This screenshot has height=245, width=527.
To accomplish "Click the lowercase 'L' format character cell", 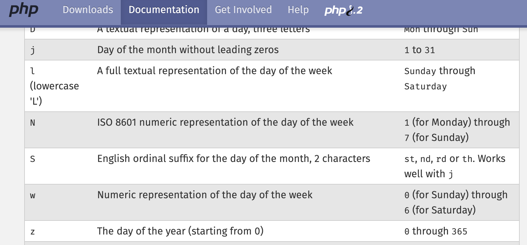I will (x=54, y=86).
